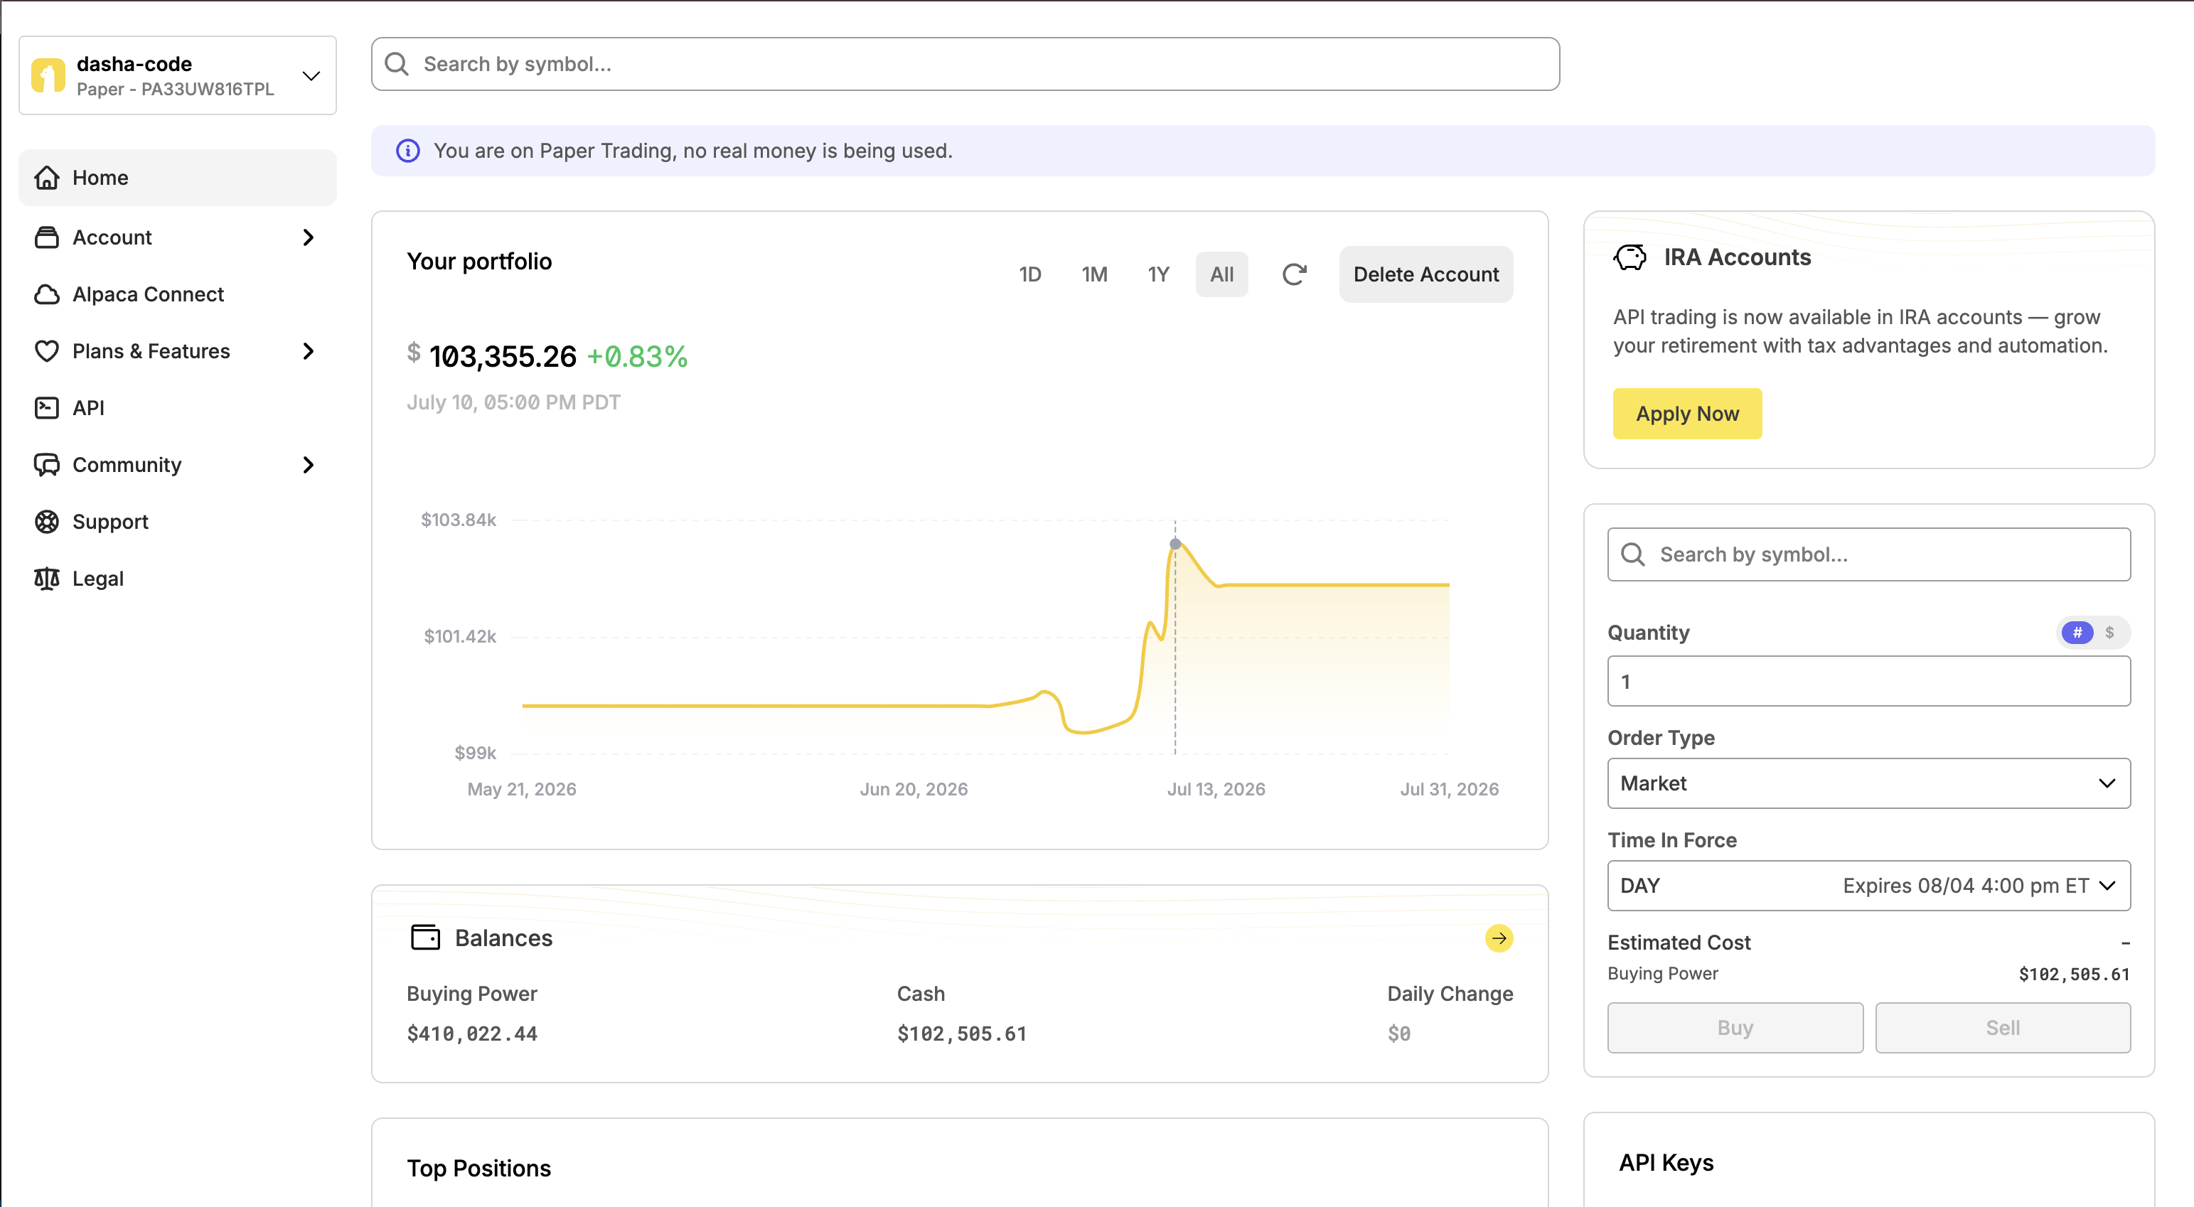2194x1207 pixels.
Task: Expand the Plans & Features chevron
Action: point(309,351)
